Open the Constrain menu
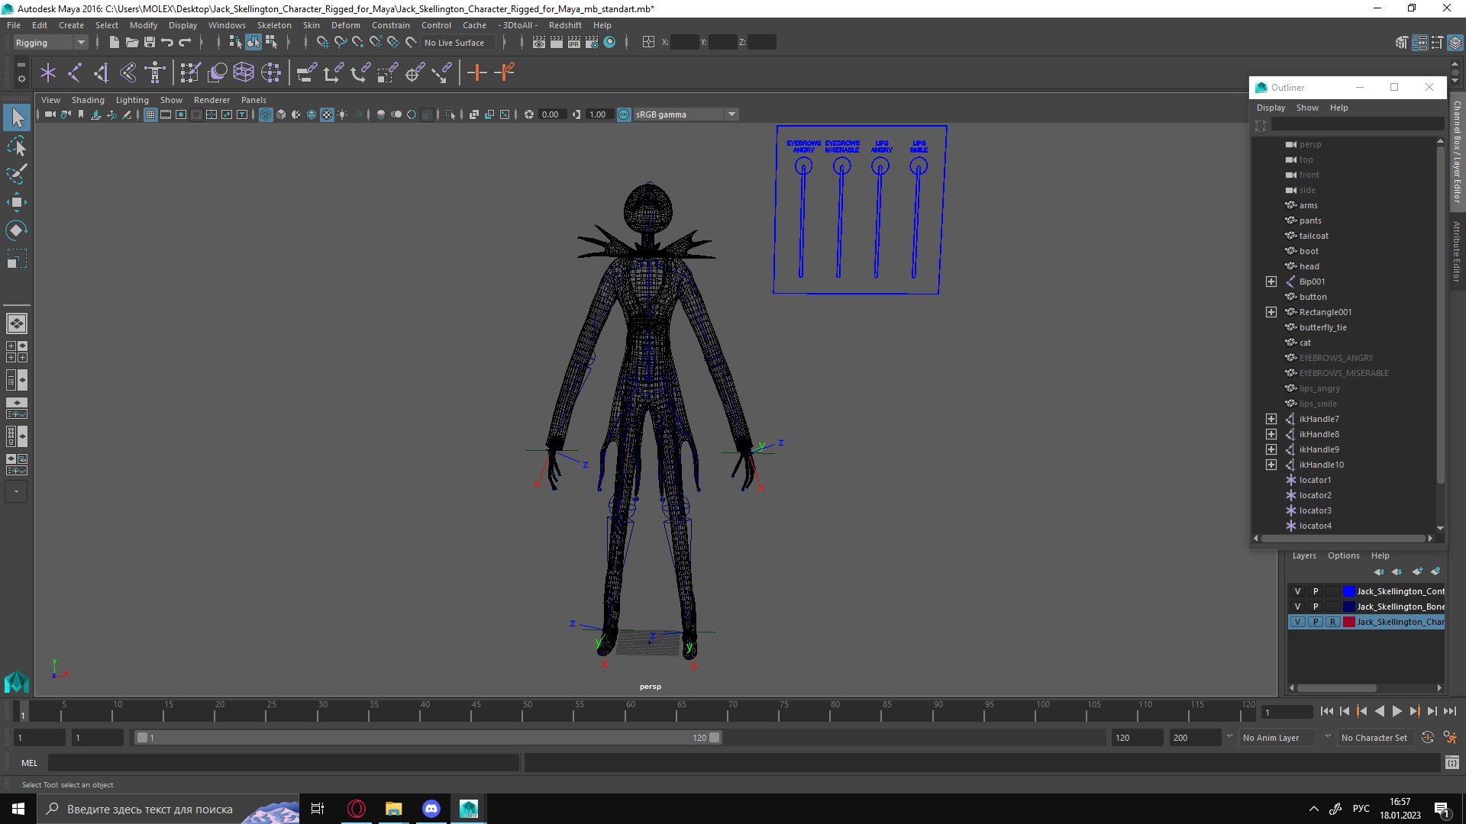 (391, 25)
